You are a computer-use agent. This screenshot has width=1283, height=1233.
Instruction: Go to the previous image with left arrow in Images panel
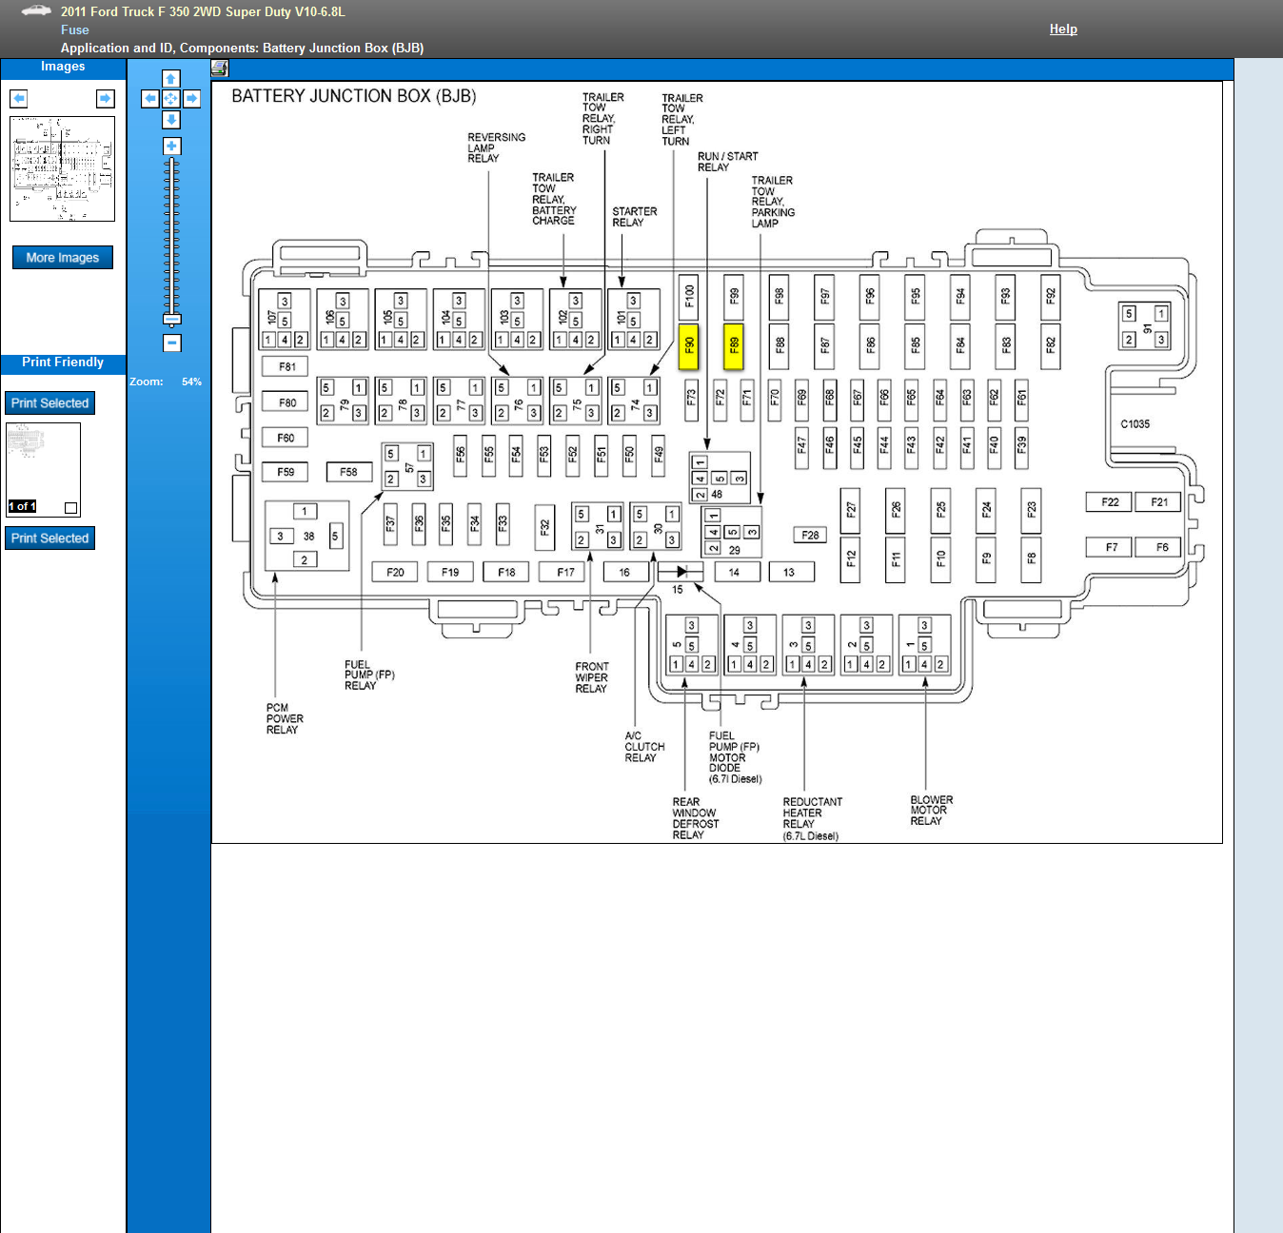coord(19,98)
